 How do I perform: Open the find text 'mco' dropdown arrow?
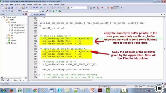pos(88,7)
